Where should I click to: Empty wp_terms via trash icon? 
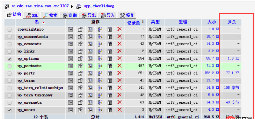(x=110, y=81)
